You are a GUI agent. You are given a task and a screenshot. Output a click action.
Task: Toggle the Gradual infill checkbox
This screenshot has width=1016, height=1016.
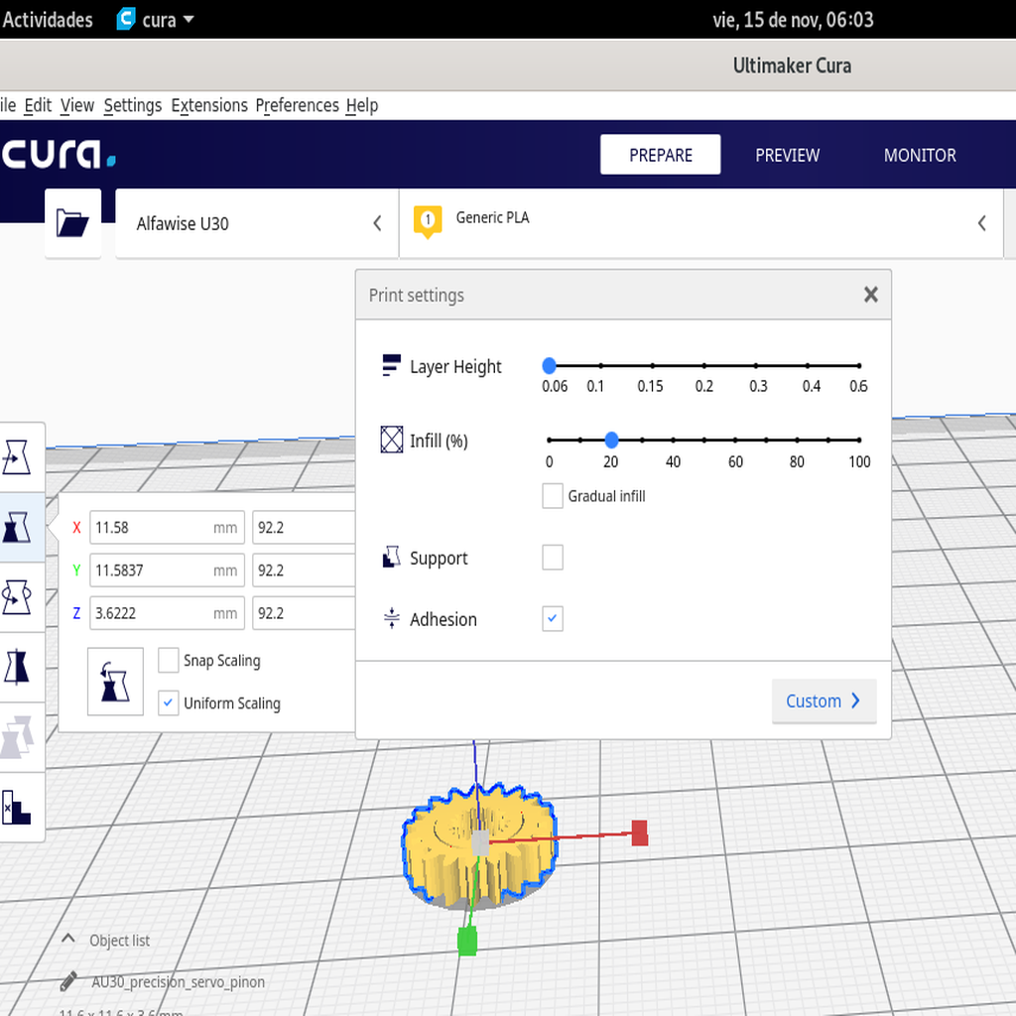pyautogui.click(x=553, y=495)
